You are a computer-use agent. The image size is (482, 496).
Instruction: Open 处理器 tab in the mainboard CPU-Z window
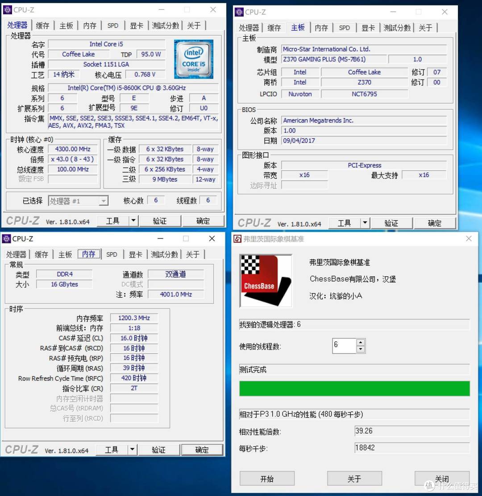[249, 28]
